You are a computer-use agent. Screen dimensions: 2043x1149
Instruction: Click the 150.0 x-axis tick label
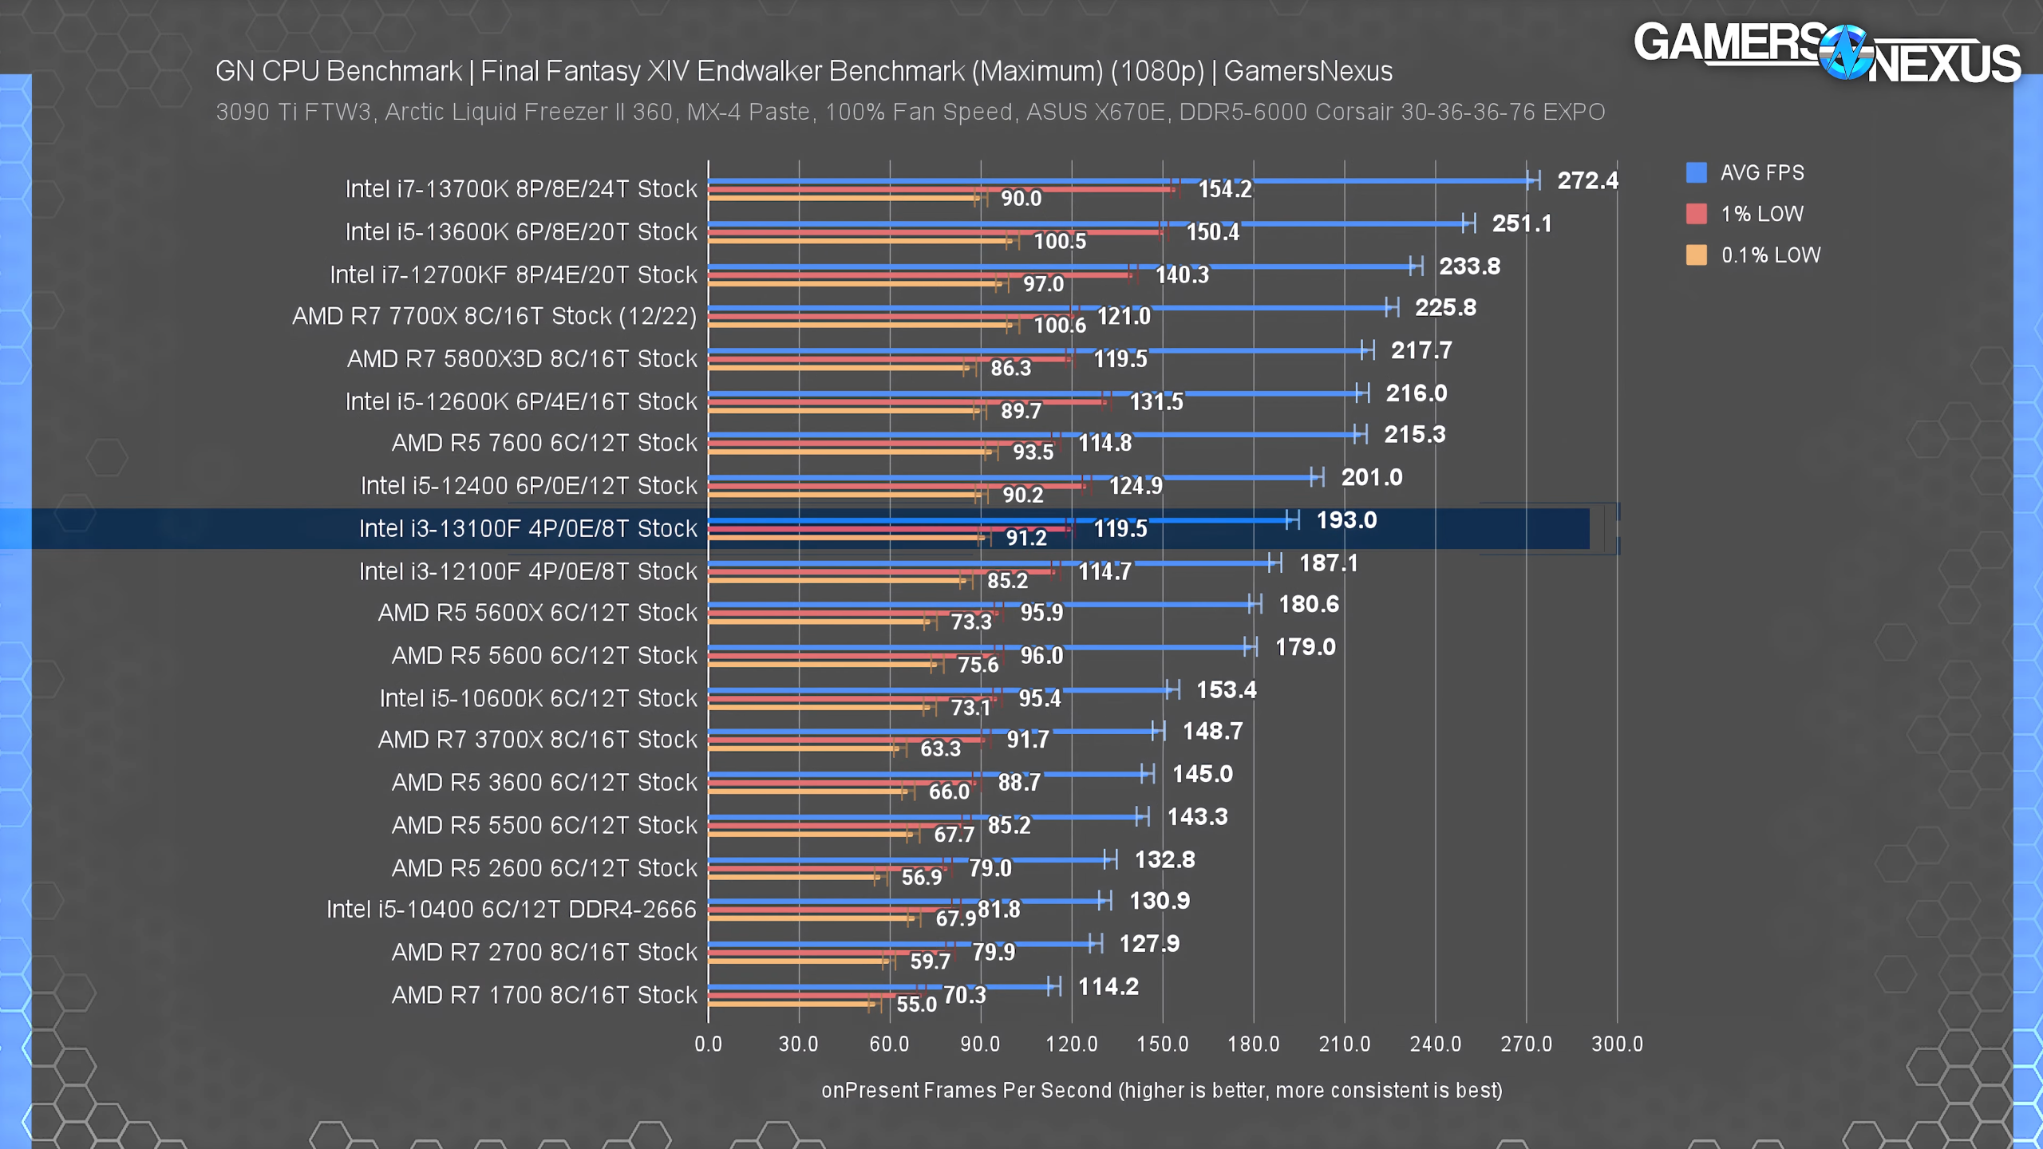[x=1162, y=1044]
